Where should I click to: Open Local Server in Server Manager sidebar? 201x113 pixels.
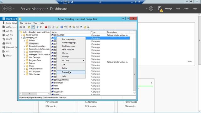10,23
